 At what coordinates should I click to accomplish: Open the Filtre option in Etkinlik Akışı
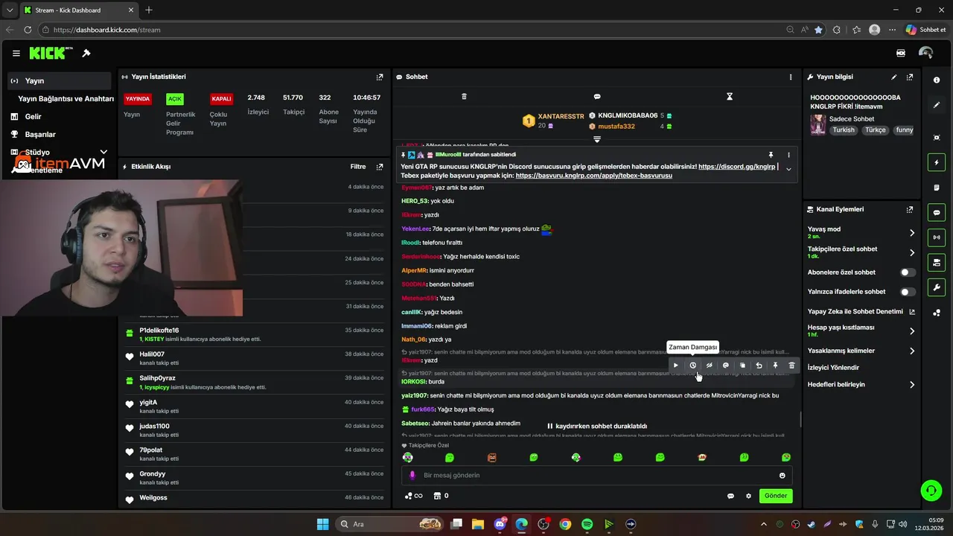coord(358,167)
